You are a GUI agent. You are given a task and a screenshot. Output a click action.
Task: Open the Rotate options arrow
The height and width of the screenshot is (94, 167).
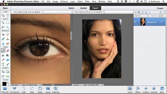[x=43, y=88]
